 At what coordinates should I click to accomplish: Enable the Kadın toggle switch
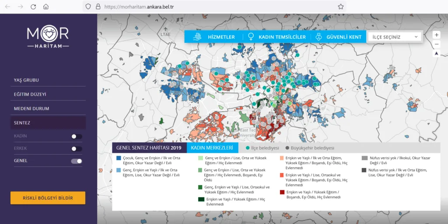click(x=77, y=136)
